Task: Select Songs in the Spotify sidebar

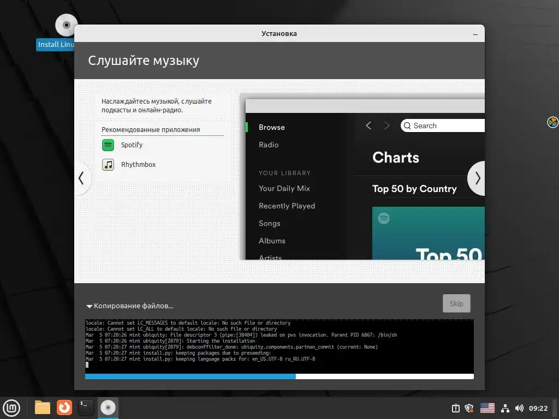Action: point(269,223)
